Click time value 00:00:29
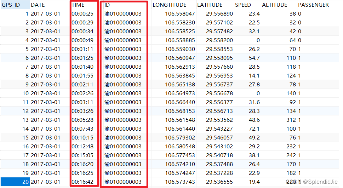Image resolution: width=343 pixels, height=188 pixels. 82,23
